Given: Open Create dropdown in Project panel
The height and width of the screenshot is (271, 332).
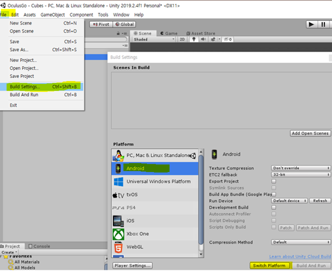Looking at the screenshot, I should click(x=9, y=252).
